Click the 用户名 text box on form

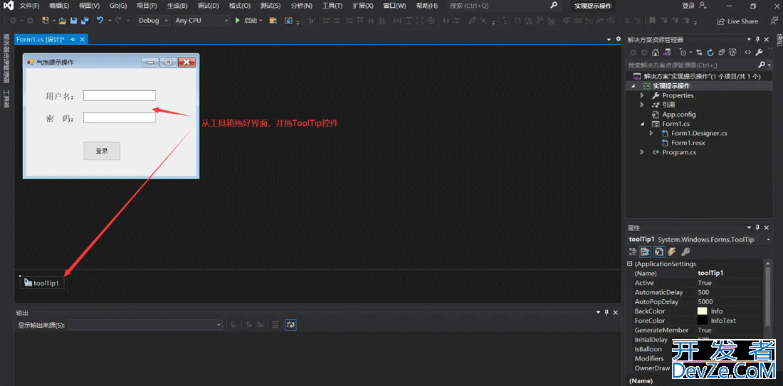point(120,95)
